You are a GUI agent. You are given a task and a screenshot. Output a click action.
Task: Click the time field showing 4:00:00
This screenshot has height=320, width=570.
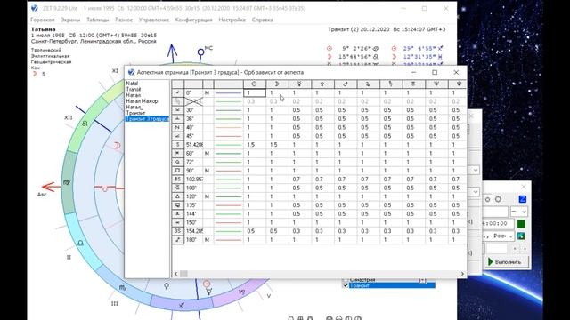point(497,224)
